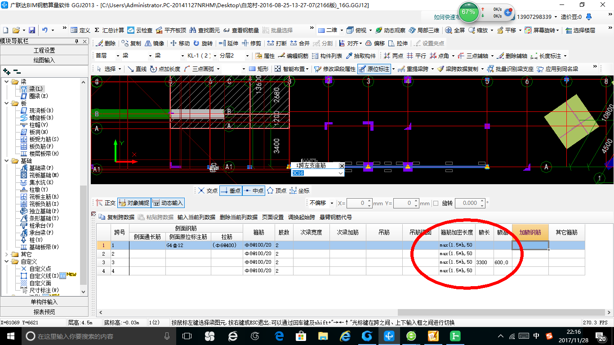
Task: Collapse the 基础 tree folder
Action: tap(7, 161)
